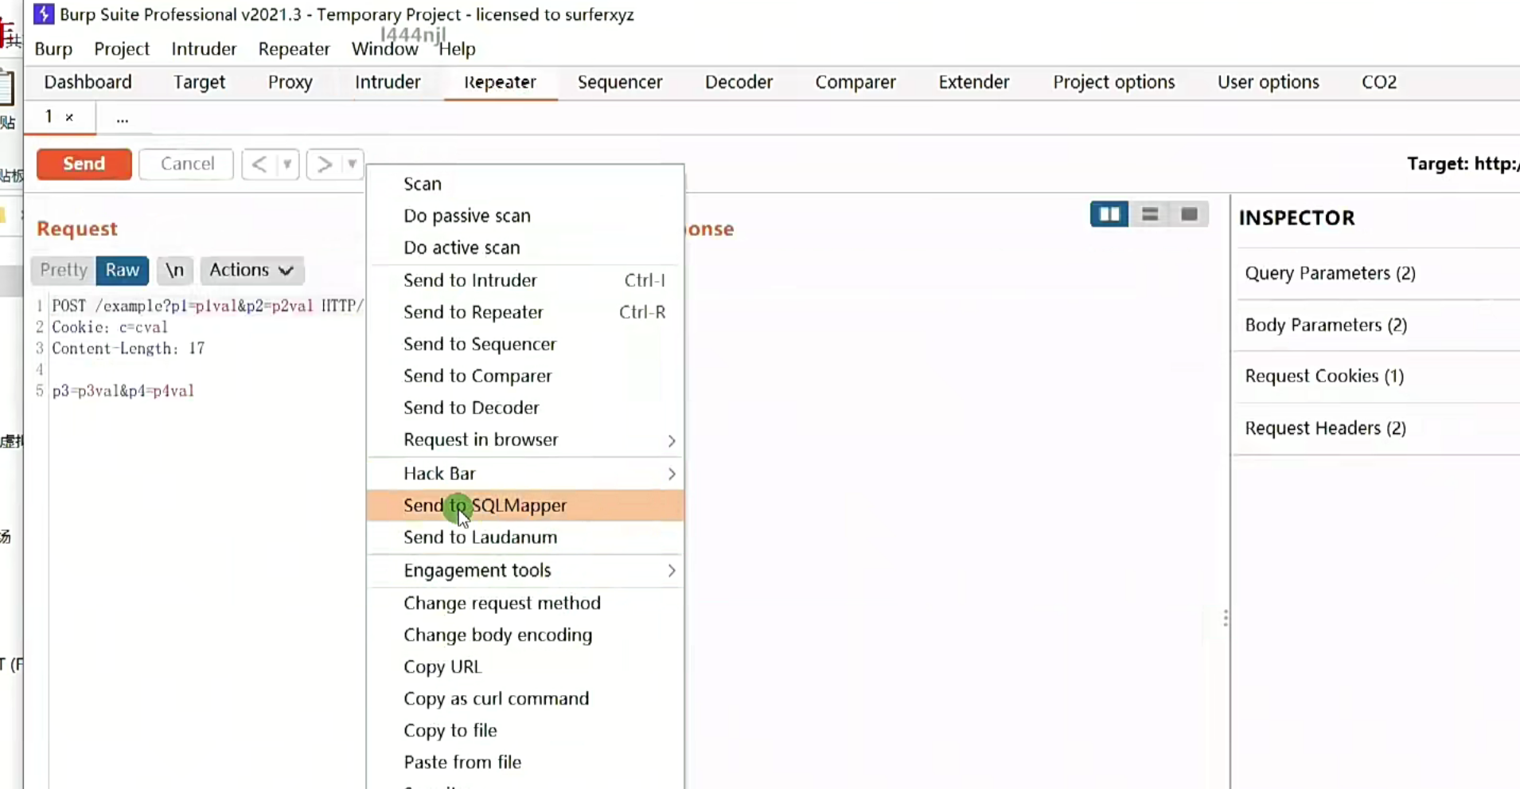Switch to the Comparer tab
The height and width of the screenshot is (789, 1520).
(x=855, y=82)
